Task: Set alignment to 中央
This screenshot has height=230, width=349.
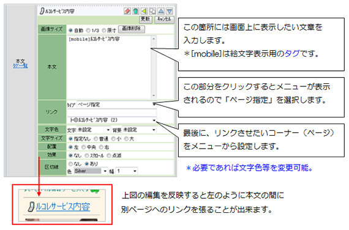Action: pyautogui.click(x=84, y=147)
